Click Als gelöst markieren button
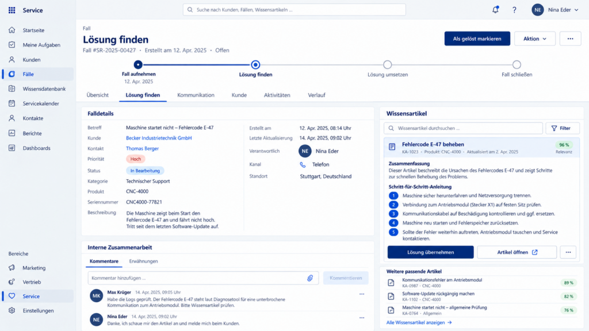The width and height of the screenshot is (589, 331). coord(477,39)
